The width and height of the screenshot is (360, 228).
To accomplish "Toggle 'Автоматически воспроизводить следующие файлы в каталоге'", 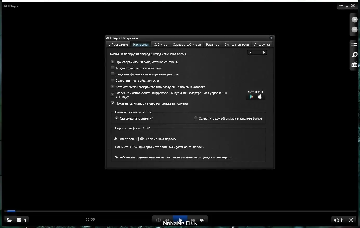I will pos(113,87).
